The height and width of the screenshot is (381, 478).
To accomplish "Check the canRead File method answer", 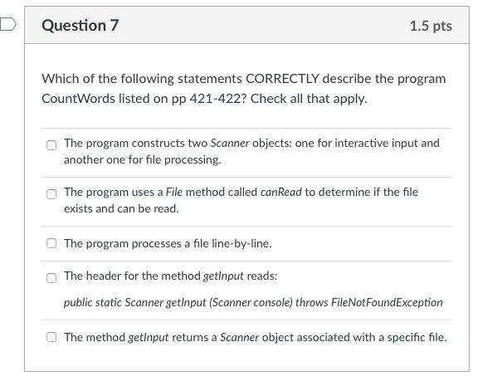I will pyautogui.click(x=51, y=194).
